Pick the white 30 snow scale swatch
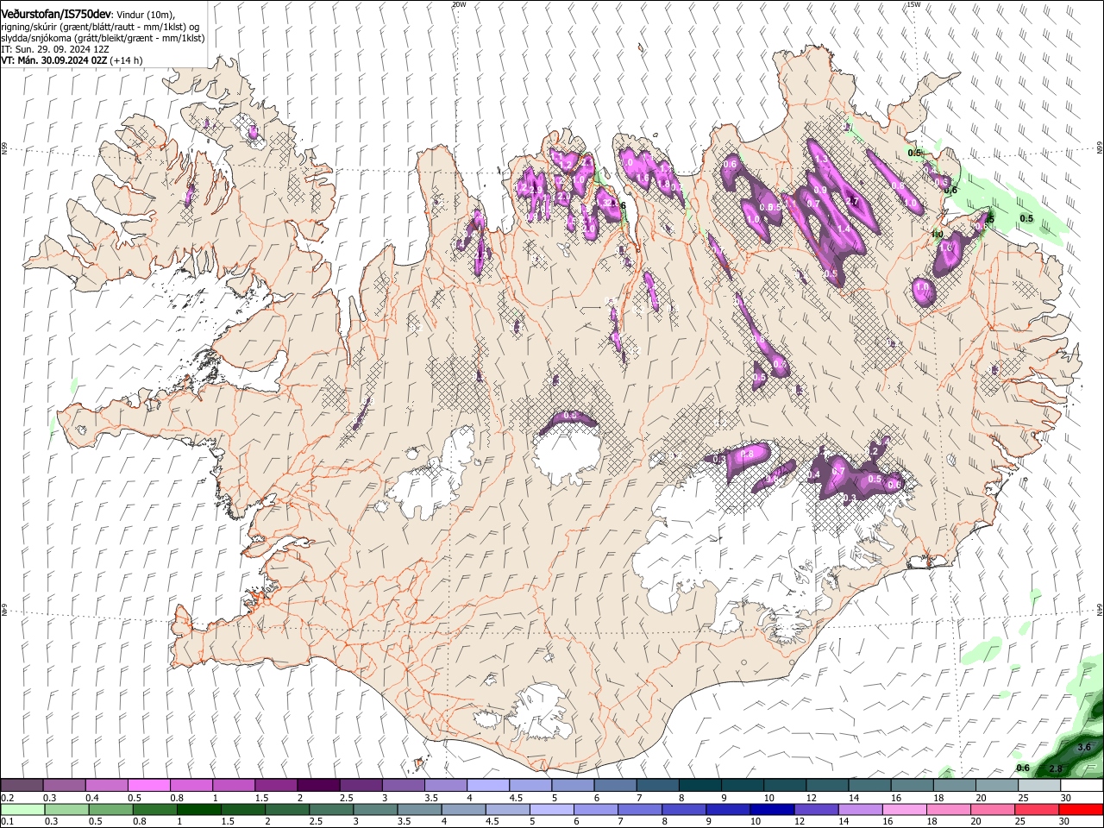This screenshot has width=1104, height=828. coord(1082,785)
